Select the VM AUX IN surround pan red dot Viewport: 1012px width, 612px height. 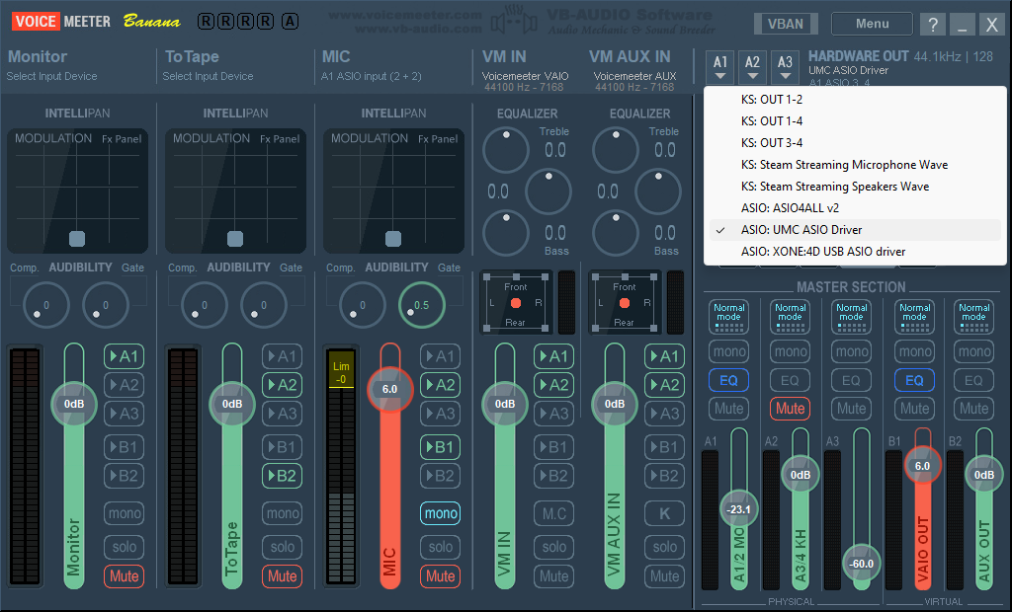click(x=625, y=303)
